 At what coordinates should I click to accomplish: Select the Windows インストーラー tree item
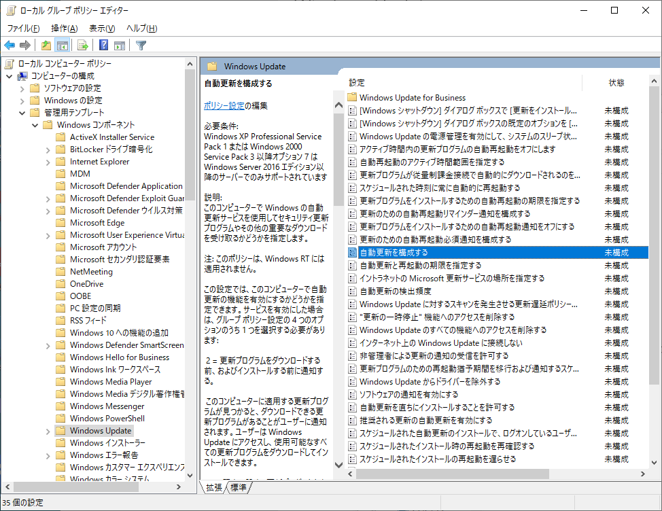107,443
